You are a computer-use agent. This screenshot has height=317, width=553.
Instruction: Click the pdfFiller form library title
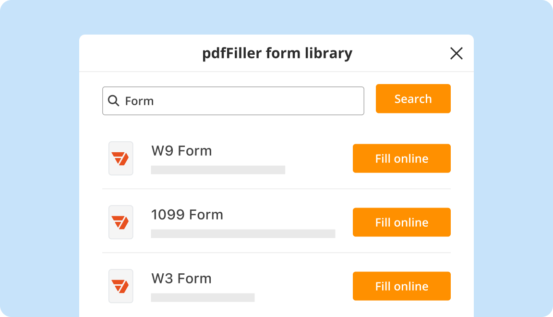(276, 53)
